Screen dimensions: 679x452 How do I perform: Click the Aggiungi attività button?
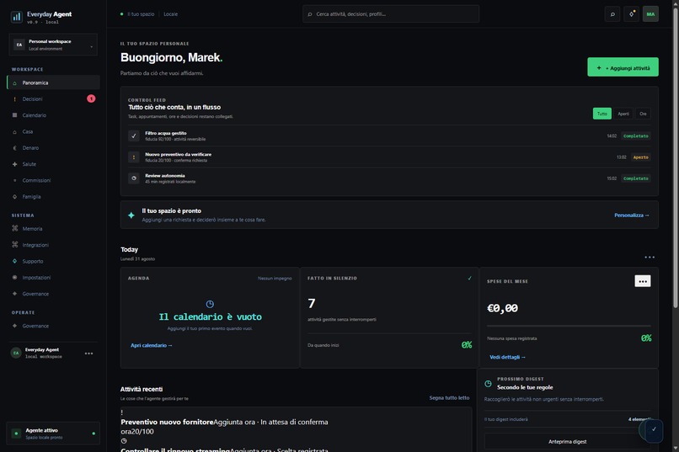click(x=623, y=67)
